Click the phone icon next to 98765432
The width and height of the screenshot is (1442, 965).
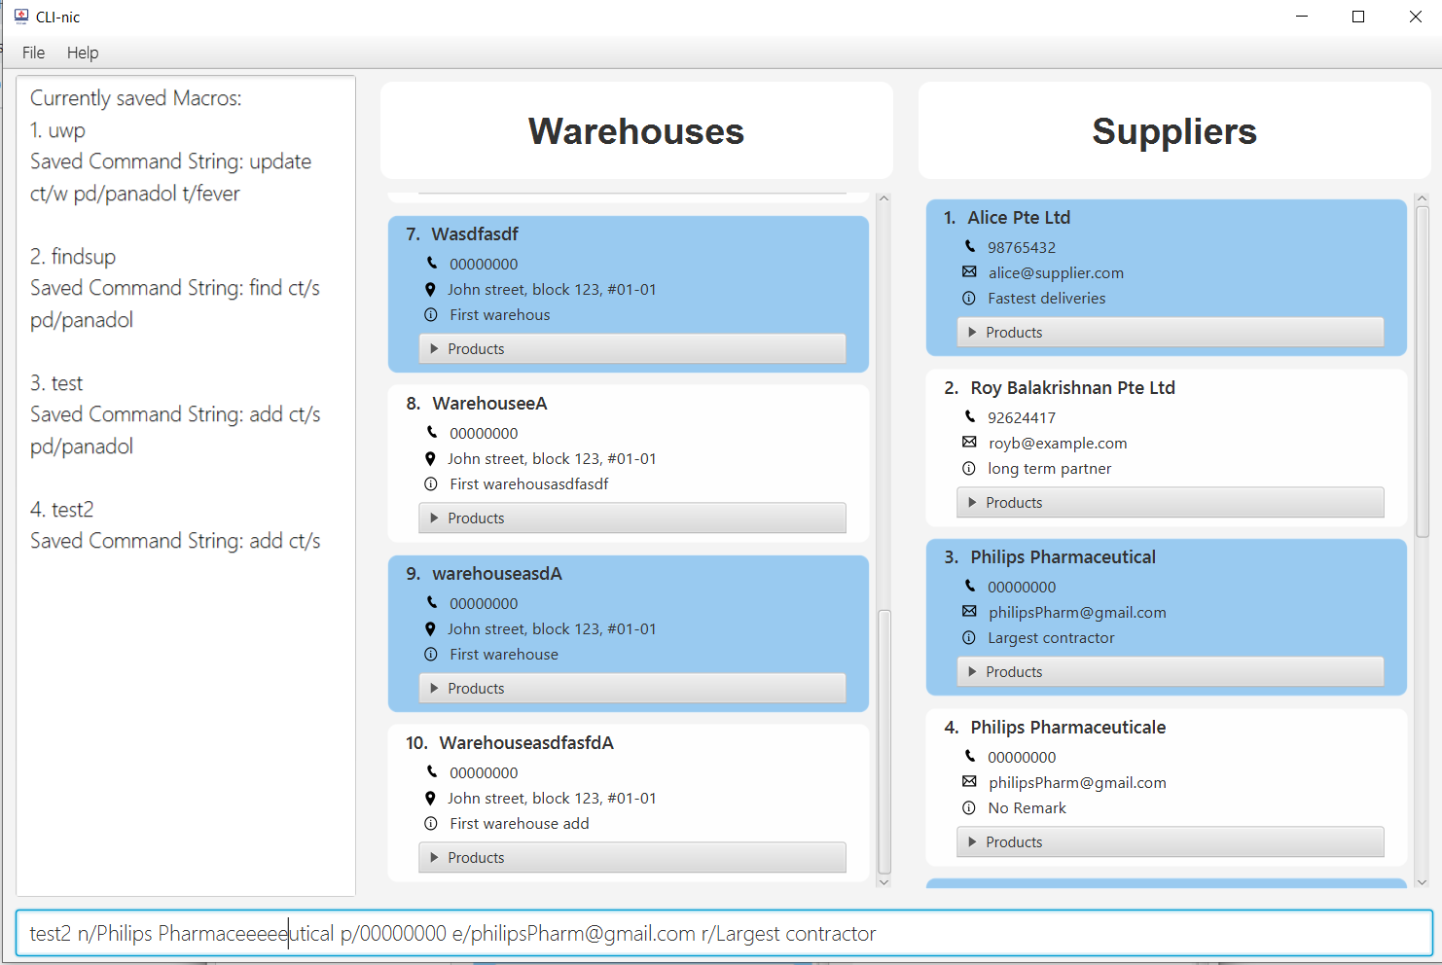pyautogui.click(x=970, y=246)
